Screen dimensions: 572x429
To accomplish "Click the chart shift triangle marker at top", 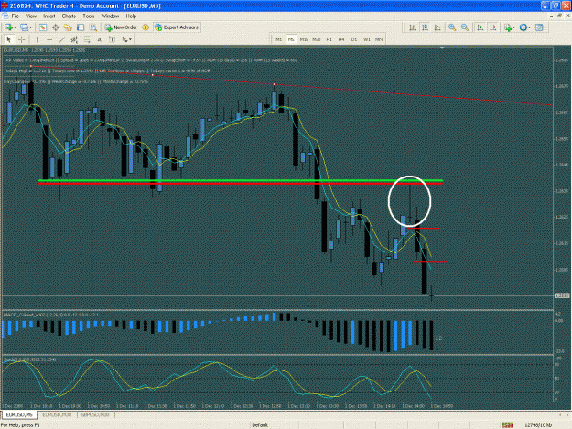I will (442, 48).
